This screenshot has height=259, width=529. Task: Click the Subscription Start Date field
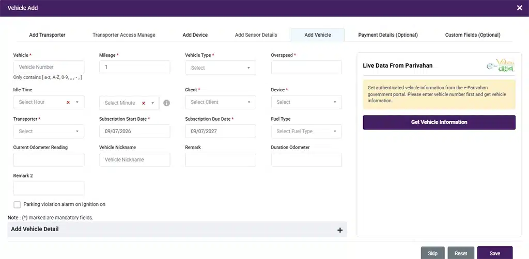pyautogui.click(x=135, y=132)
